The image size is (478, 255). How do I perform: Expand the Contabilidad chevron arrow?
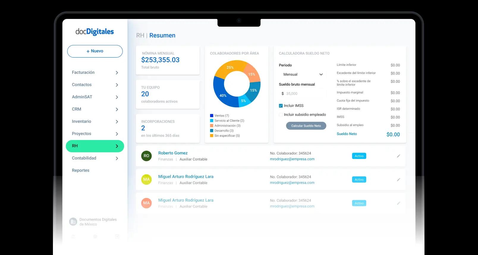tap(117, 158)
